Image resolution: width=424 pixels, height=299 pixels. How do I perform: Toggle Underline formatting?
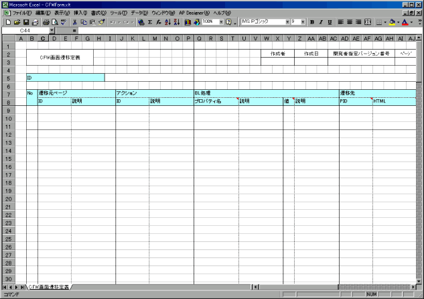tap(330, 22)
